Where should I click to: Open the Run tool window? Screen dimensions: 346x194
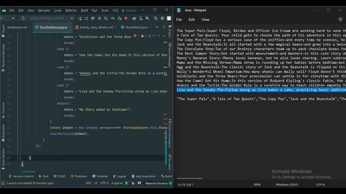pyautogui.click(x=44, y=176)
